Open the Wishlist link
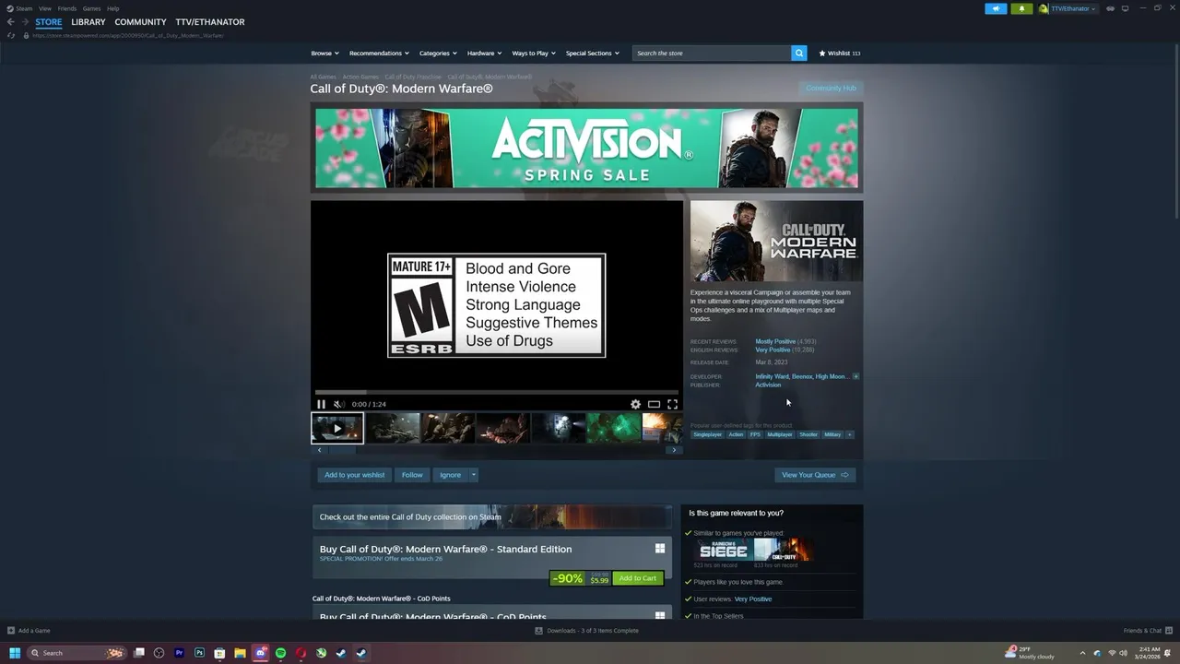This screenshot has height=664, width=1180. coord(839,53)
